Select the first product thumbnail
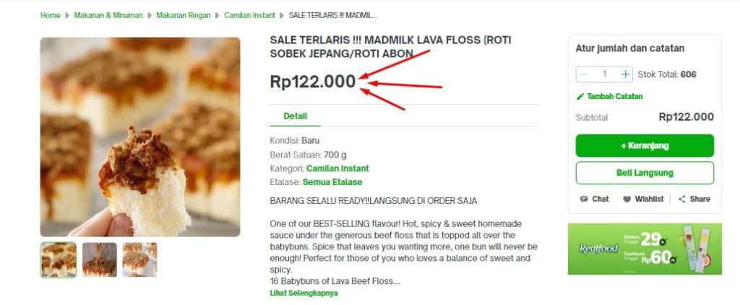 (59, 259)
